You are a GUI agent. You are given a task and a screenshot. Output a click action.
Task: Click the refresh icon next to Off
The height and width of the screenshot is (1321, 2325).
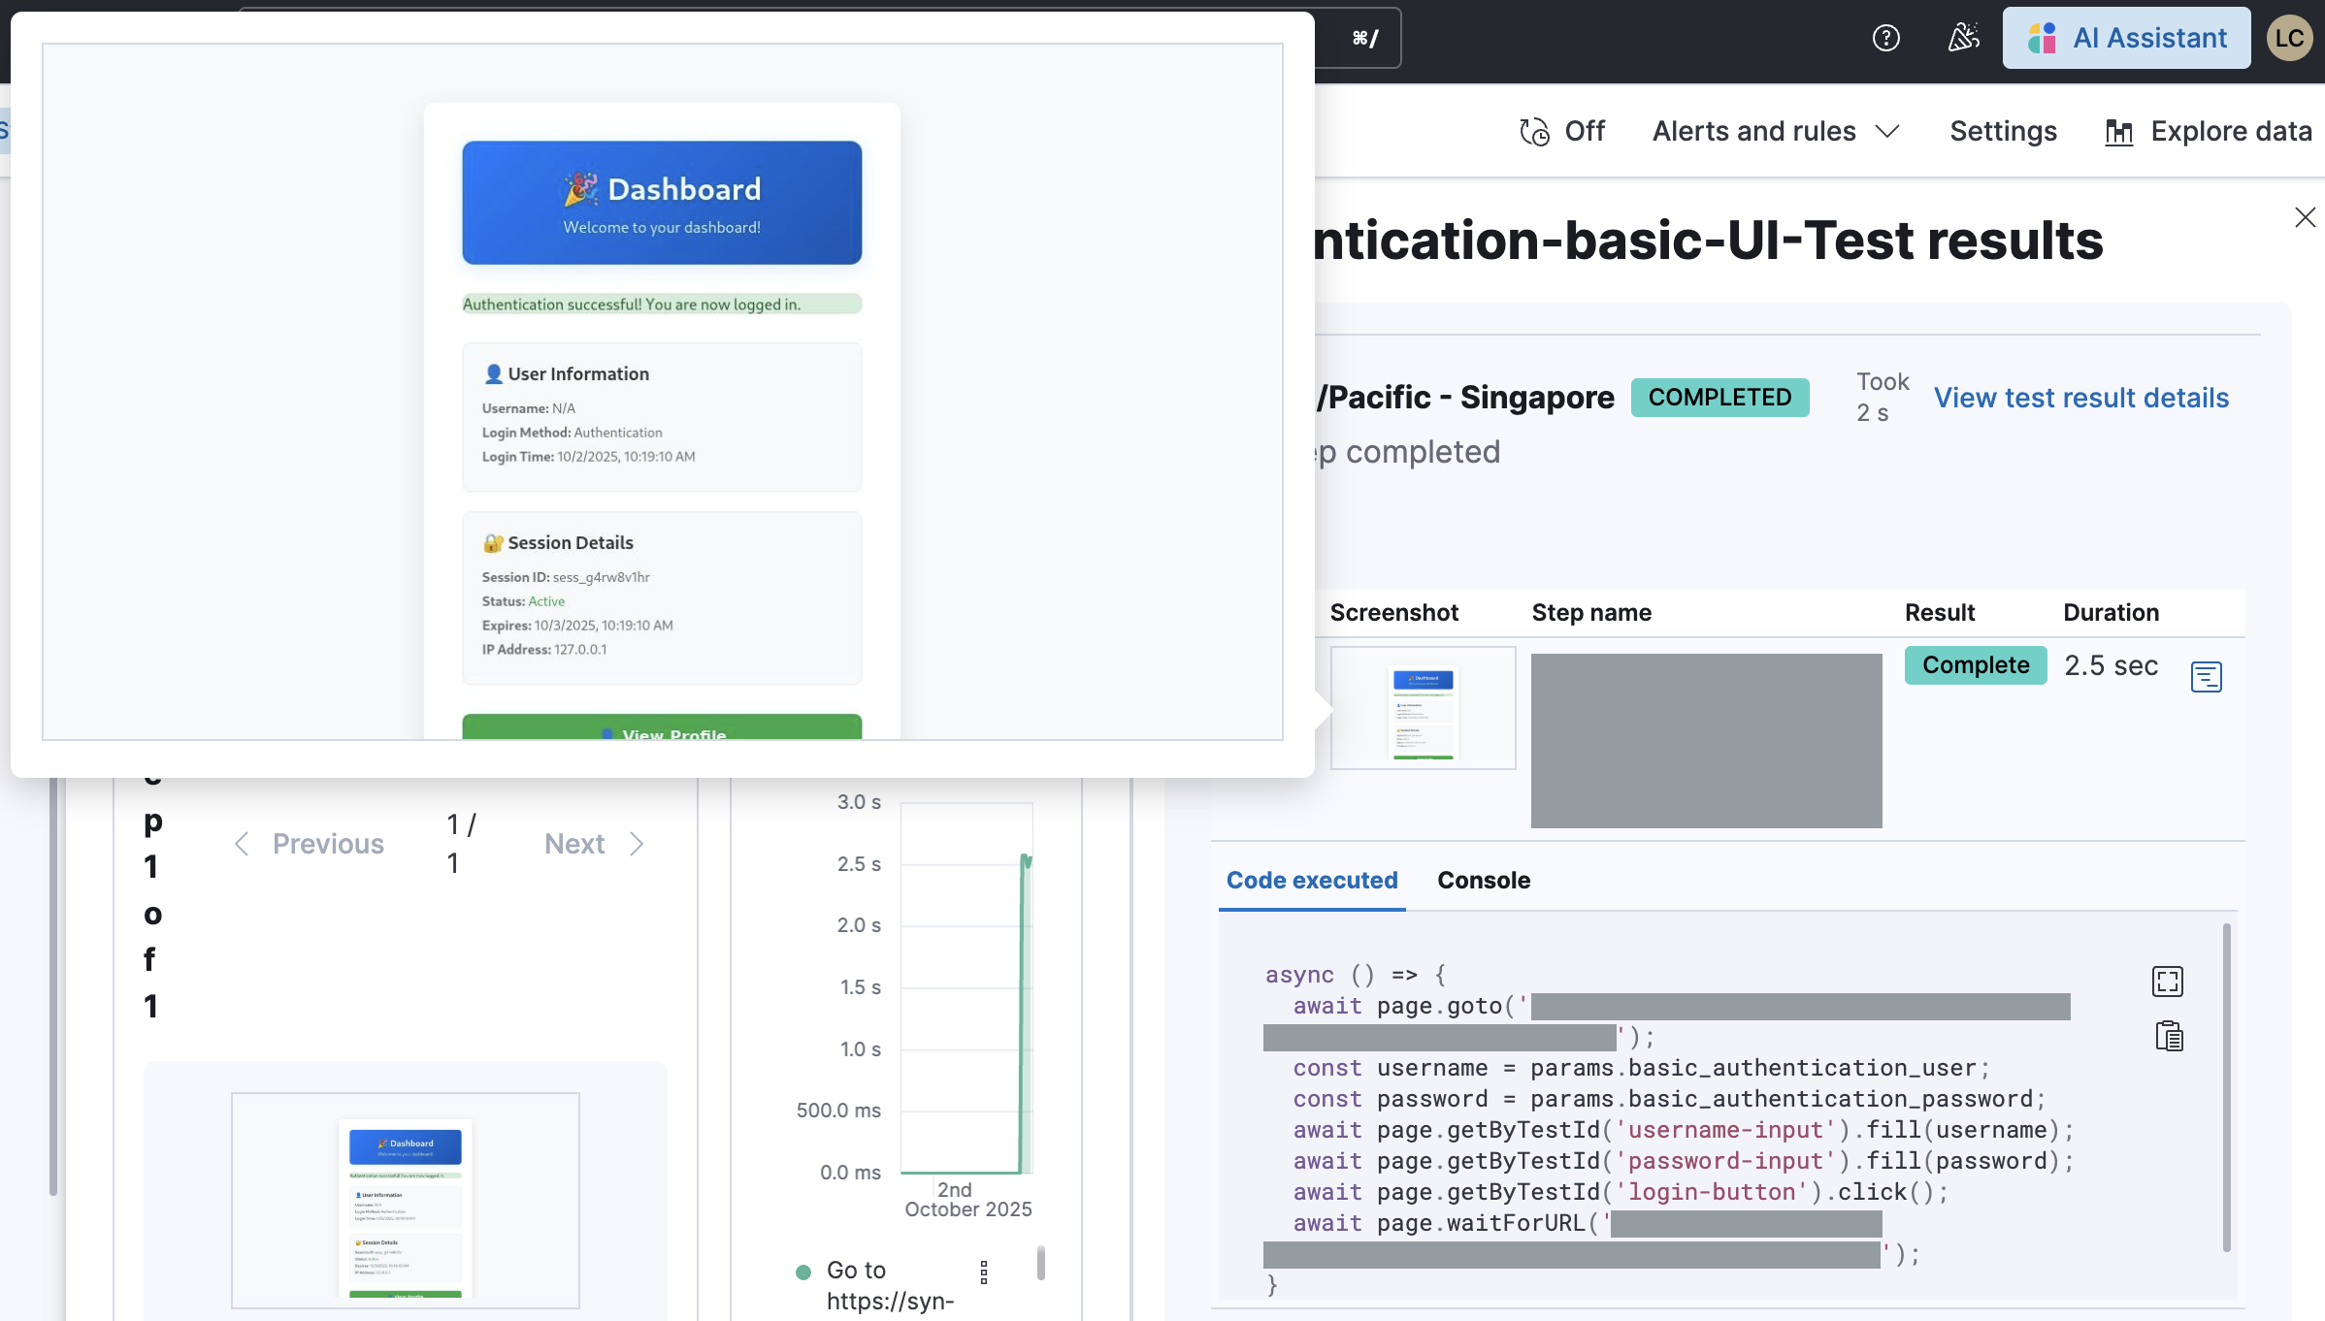click(x=1532, y=131)
